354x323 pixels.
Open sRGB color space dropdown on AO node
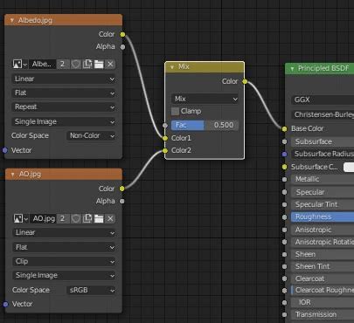coord(91,290)
